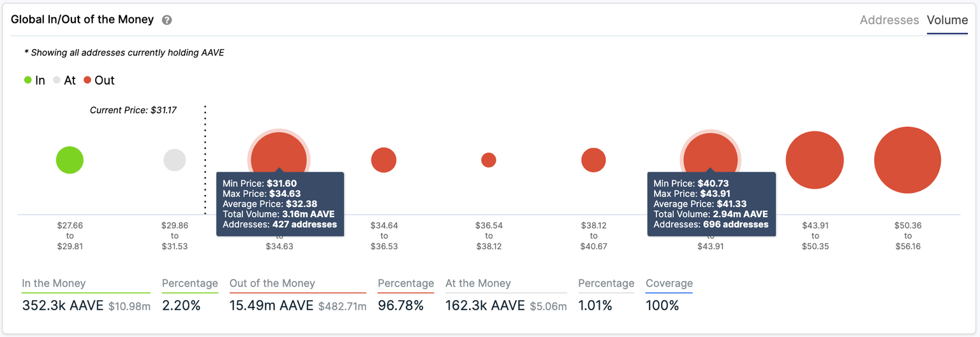Switch to the Addresses tab
Image resolution: width=980 pixels, height=337 pixels.
(x=889, y=20)
